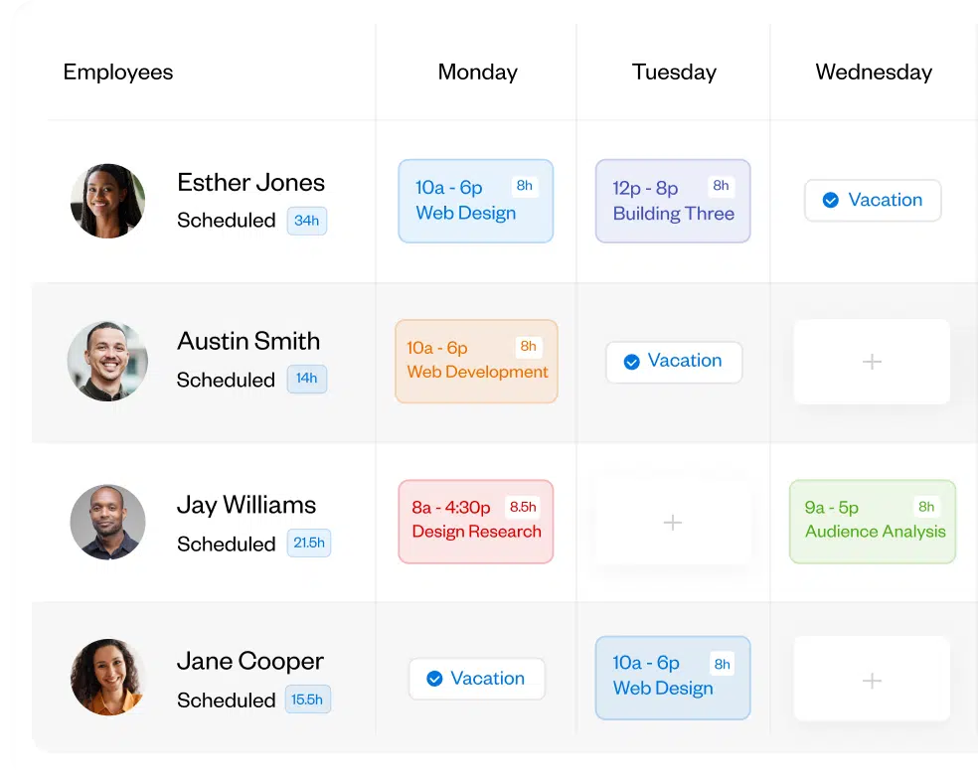Select the Tuesday column header
978x778 pixels.
pos(673,72)
